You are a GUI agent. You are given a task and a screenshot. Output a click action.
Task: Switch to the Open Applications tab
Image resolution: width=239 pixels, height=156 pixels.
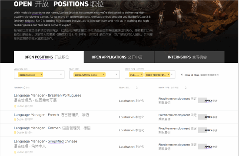point(119,57)
